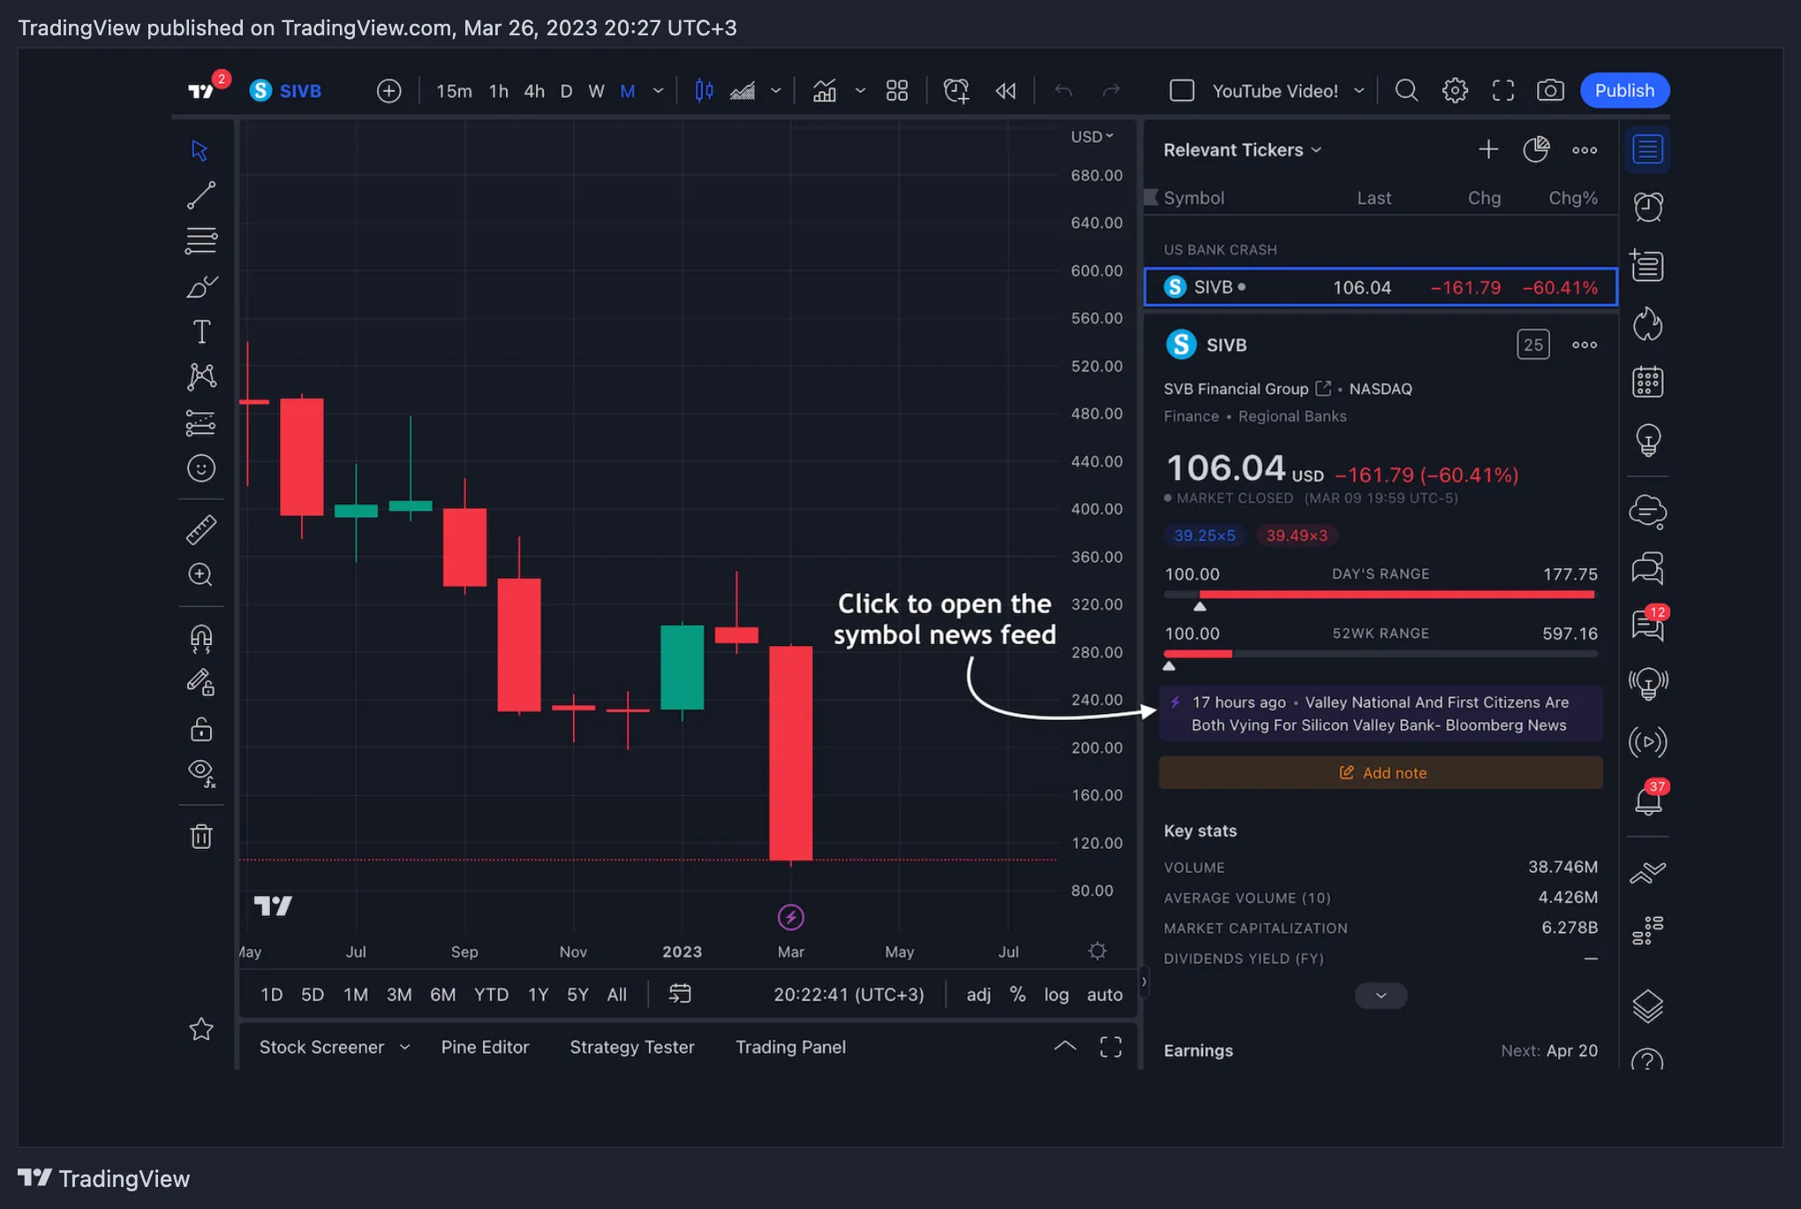Toggle percent scale
Viewport: 1801px width, 1209px height.
coord(1018,995)
